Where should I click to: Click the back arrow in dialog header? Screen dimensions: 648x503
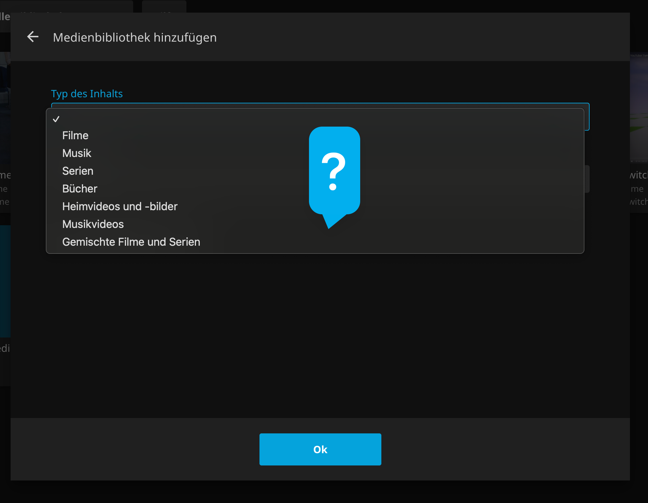(33, 37)
